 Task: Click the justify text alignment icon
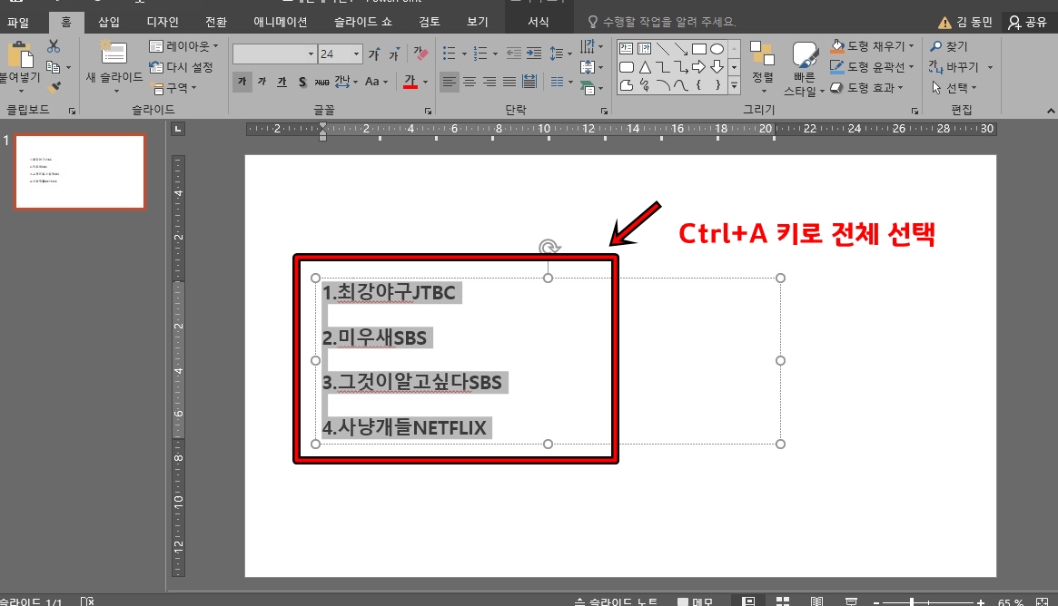point(509,82)
